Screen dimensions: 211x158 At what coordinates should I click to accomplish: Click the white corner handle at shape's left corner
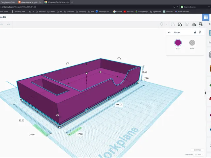[x=21, y=100]
